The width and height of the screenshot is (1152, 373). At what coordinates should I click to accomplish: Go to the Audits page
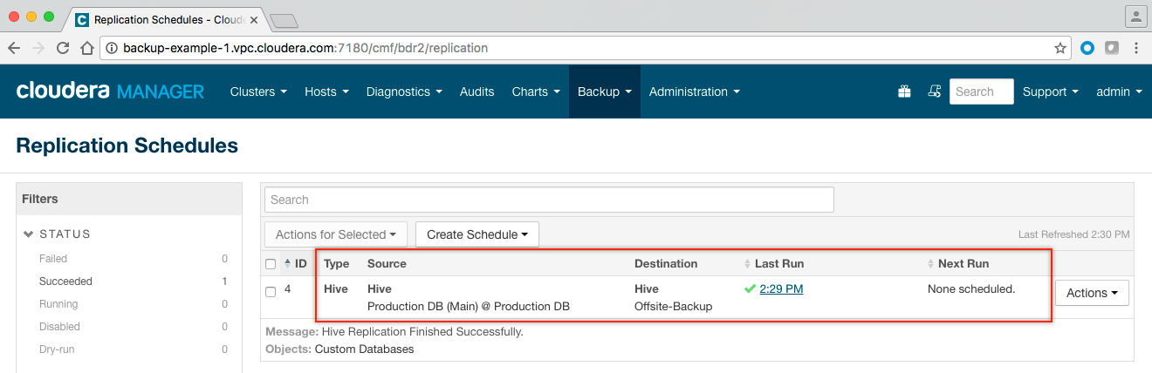pyautogui.click(x=477, y=92)
